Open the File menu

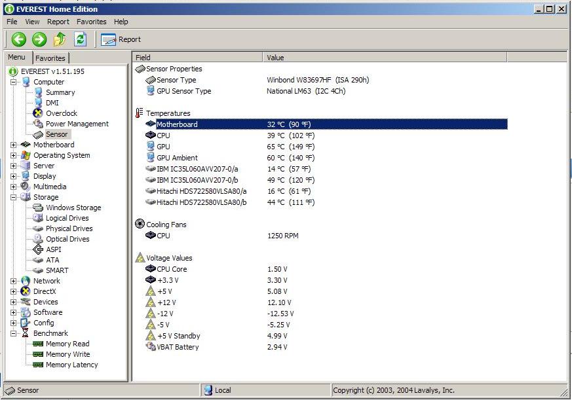(12, 22)
